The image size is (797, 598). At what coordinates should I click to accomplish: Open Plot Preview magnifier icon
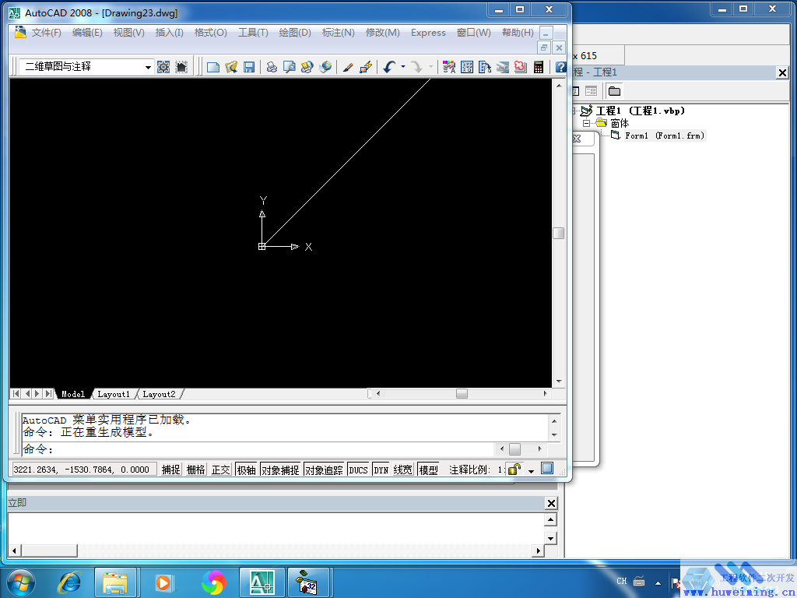pos(290,67)
